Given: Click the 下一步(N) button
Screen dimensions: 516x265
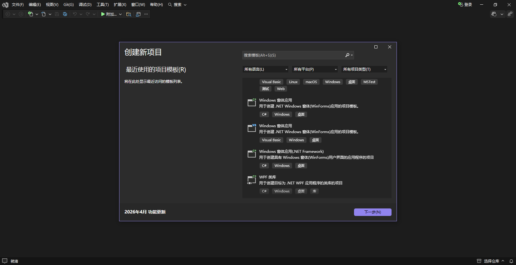Looking at the screenshot, I should pyautogui.click(x=373, y=212).
